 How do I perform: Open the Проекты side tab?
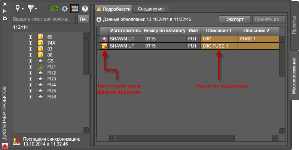click(x=294, y=25)
